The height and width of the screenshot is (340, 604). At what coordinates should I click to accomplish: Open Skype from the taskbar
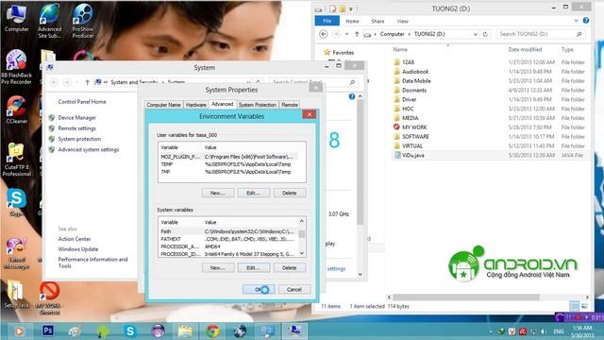click(x=130, y=331)
